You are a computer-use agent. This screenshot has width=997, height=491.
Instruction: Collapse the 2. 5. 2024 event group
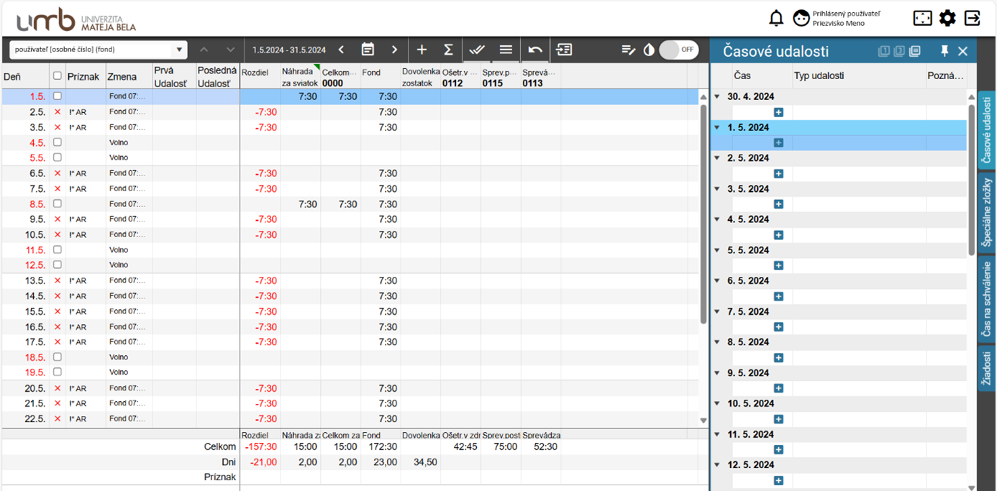point(717,158)
